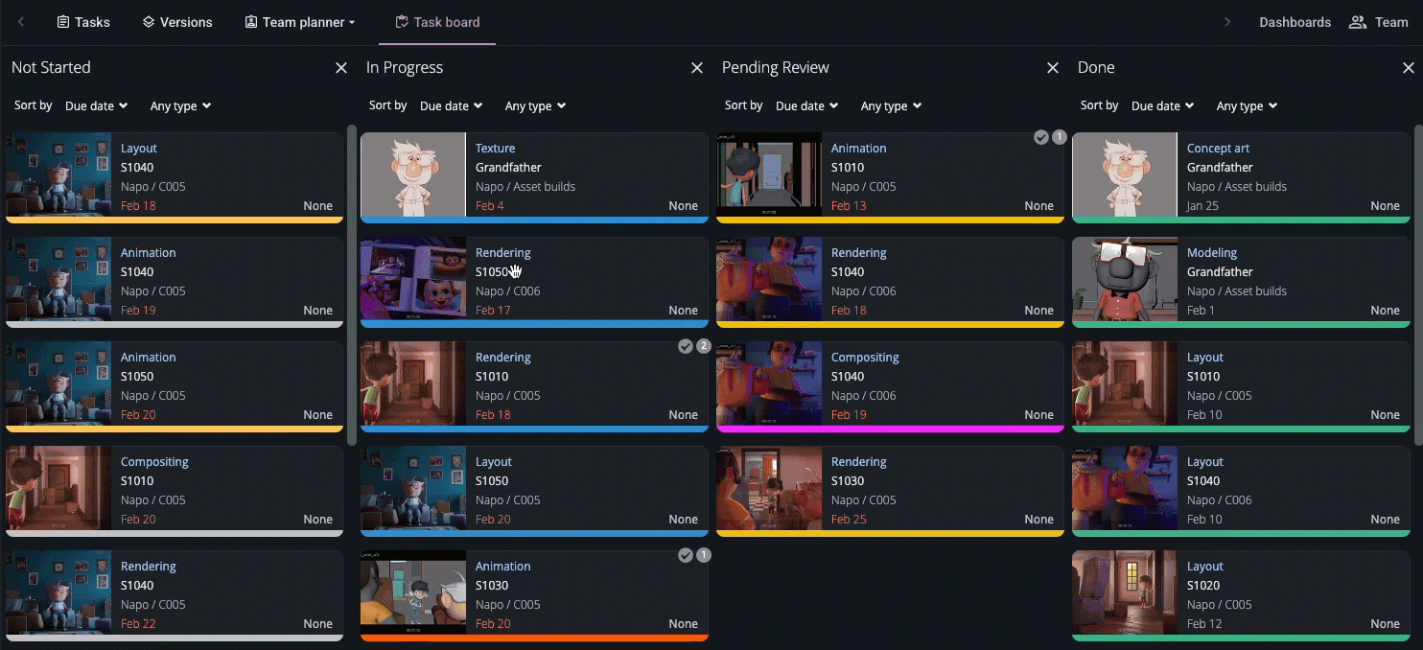1423x650 pixels.
Task: Click the Modeling Grandfather card thumbnail
Action: tap(1124, 280)
